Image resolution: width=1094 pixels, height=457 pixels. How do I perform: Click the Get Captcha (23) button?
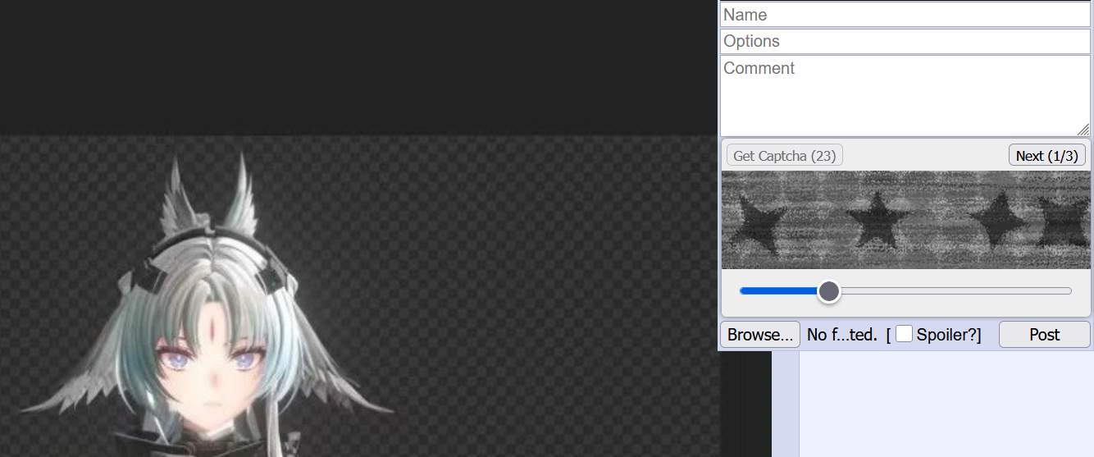[785, 156]
